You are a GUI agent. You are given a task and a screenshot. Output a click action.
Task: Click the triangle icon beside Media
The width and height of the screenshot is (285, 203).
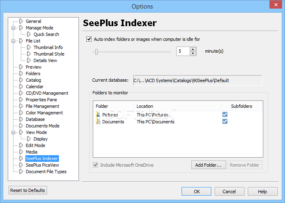point(21,152)
